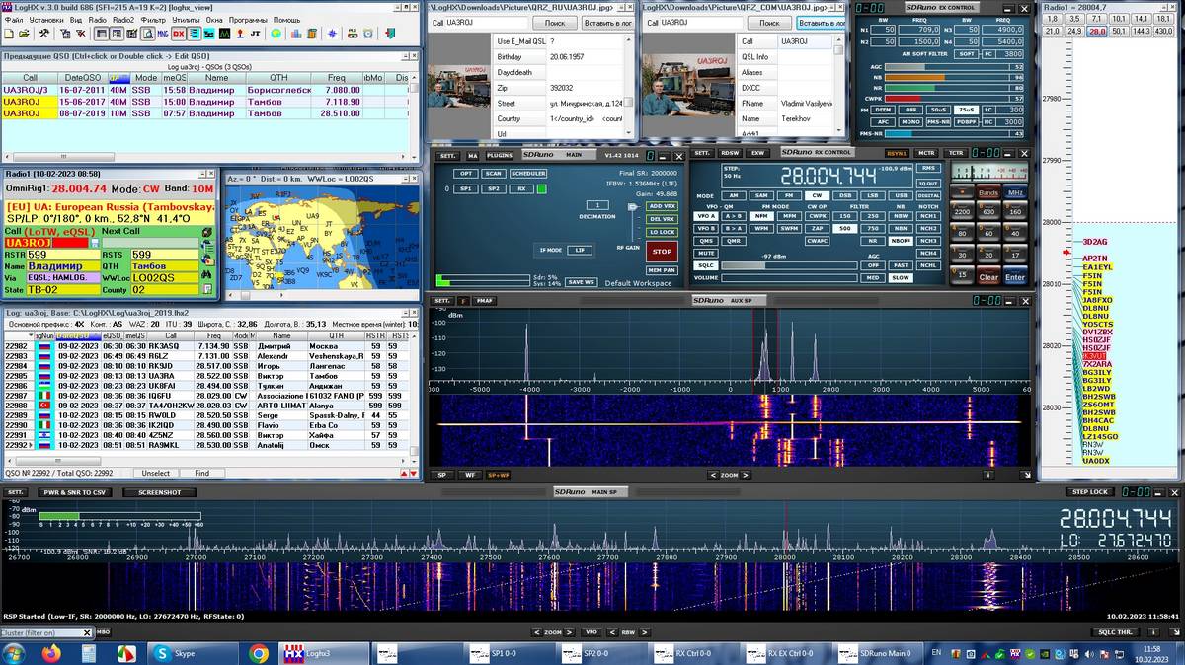The height and width of the screenshot is (665, 1185).
Task: Click the binoculars search icon in Radio1 panel
Action: [207, 274]
